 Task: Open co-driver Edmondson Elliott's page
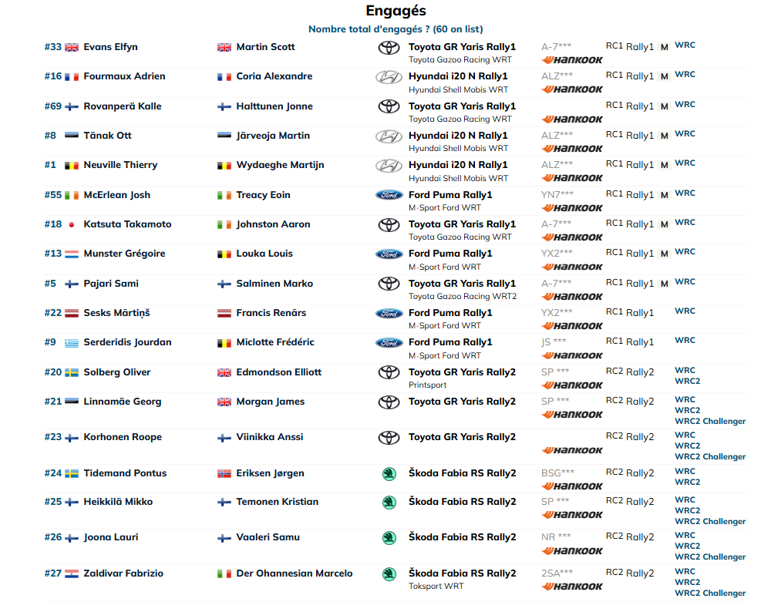[x=279, y=372]
